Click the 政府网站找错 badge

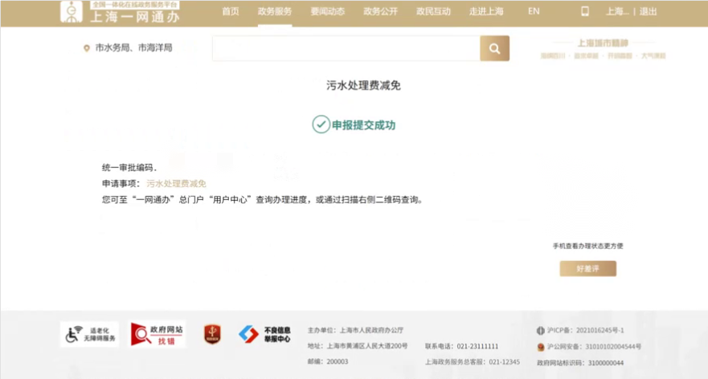(x=158, y=334)
